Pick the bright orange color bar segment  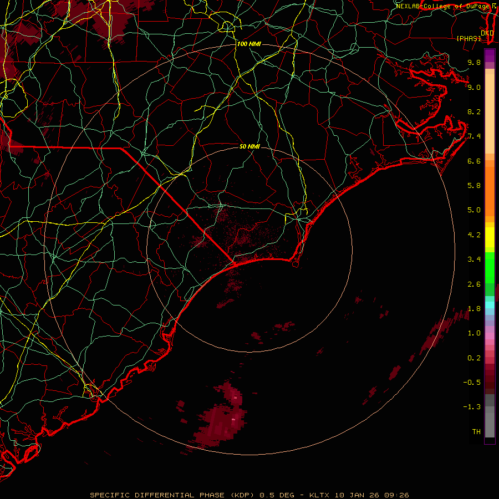tap(490, 192)
